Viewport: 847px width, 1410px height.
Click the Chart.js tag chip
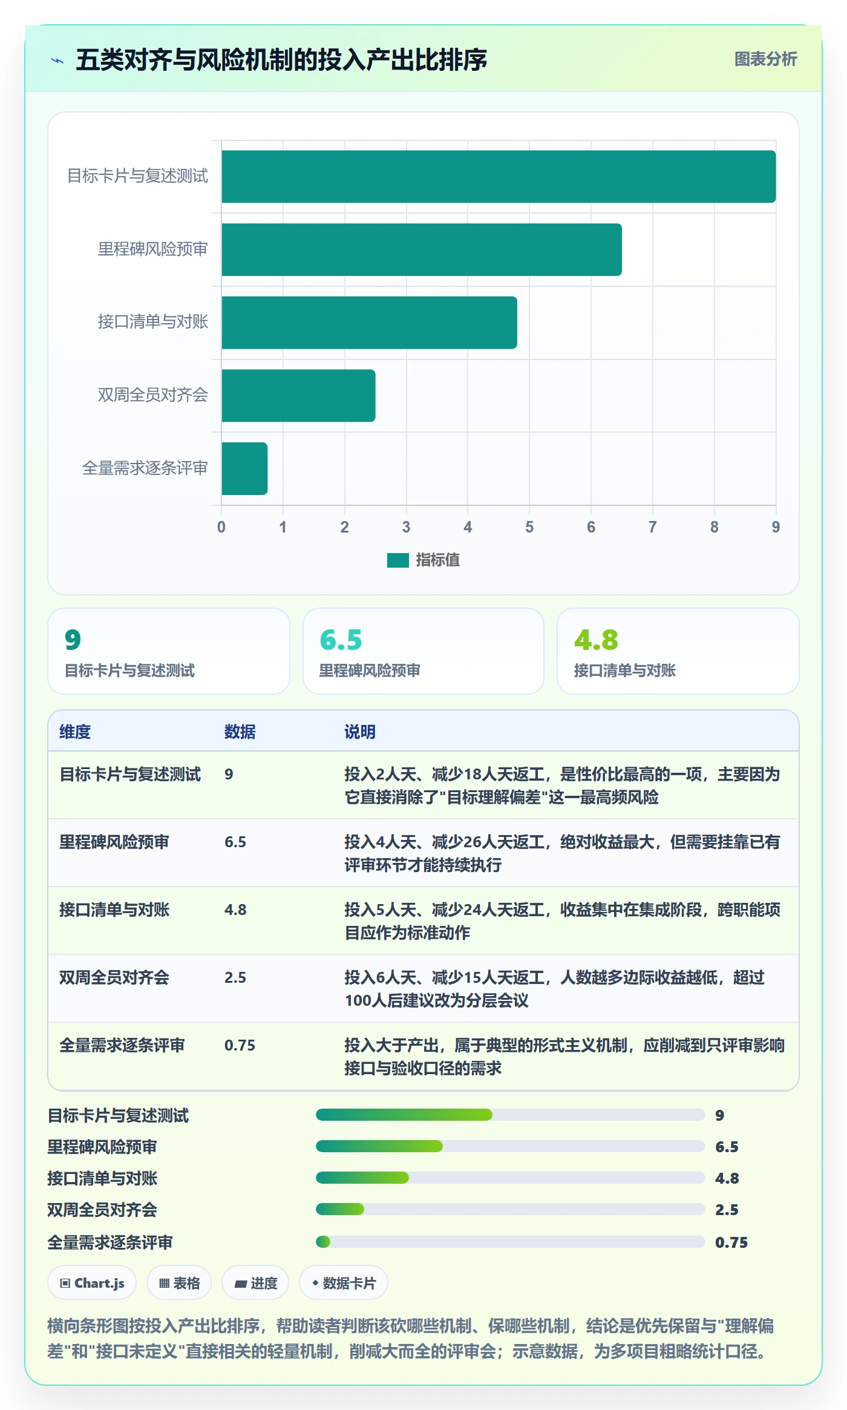pyautogui.click(x=92, y=1283)
